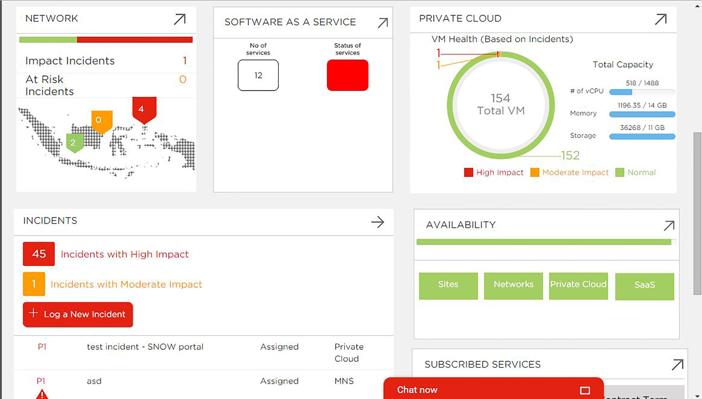The image size is (702, 399).
Task: Open Software as a Service expand arrow
Action: tap(383, 23)
